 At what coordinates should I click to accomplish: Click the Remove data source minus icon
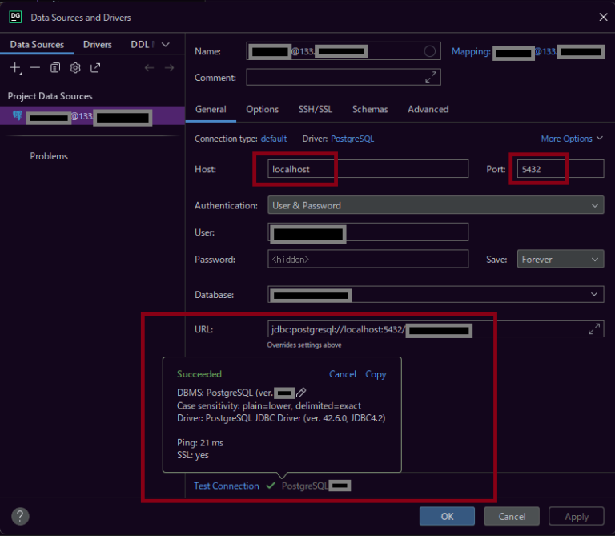coord(34,68)
